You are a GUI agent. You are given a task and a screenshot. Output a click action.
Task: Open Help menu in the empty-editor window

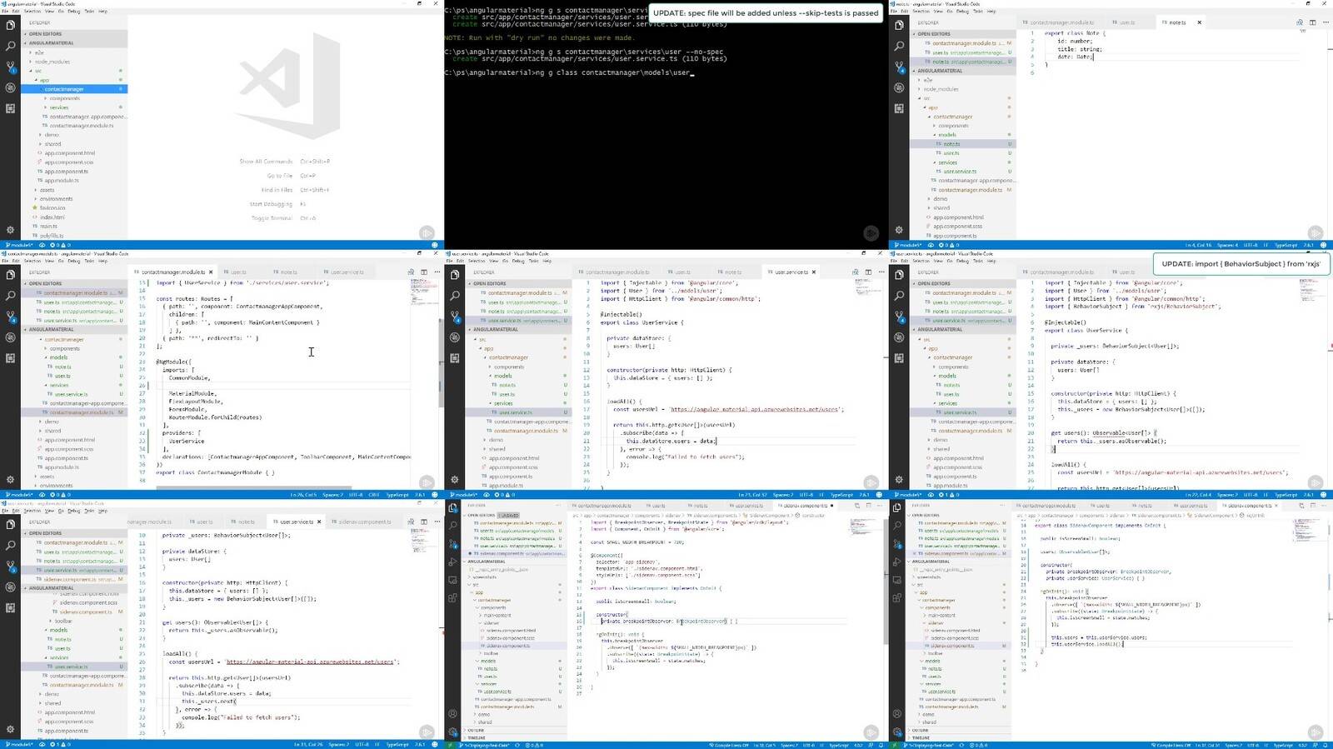pyautogui.click(x=102, y=12)
